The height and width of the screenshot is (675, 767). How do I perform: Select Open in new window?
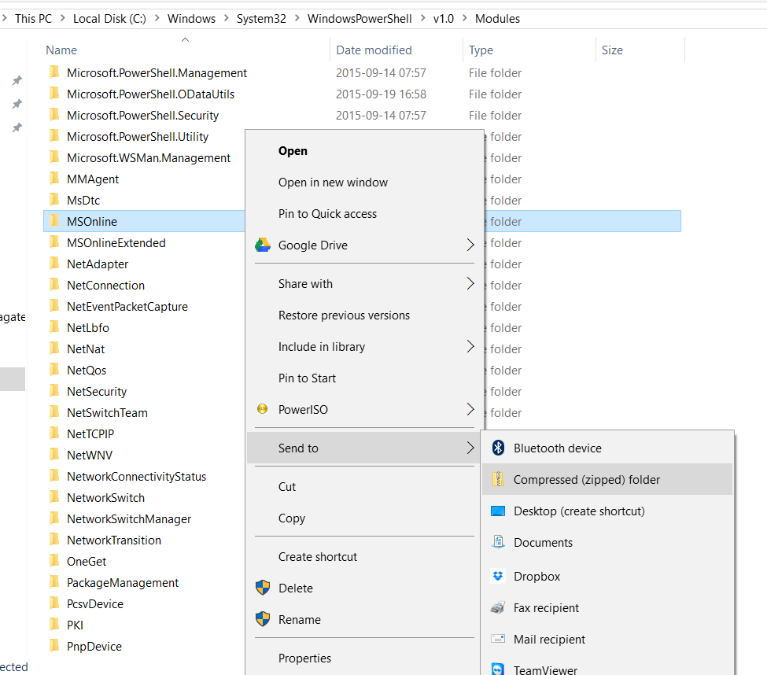(333, 182)
